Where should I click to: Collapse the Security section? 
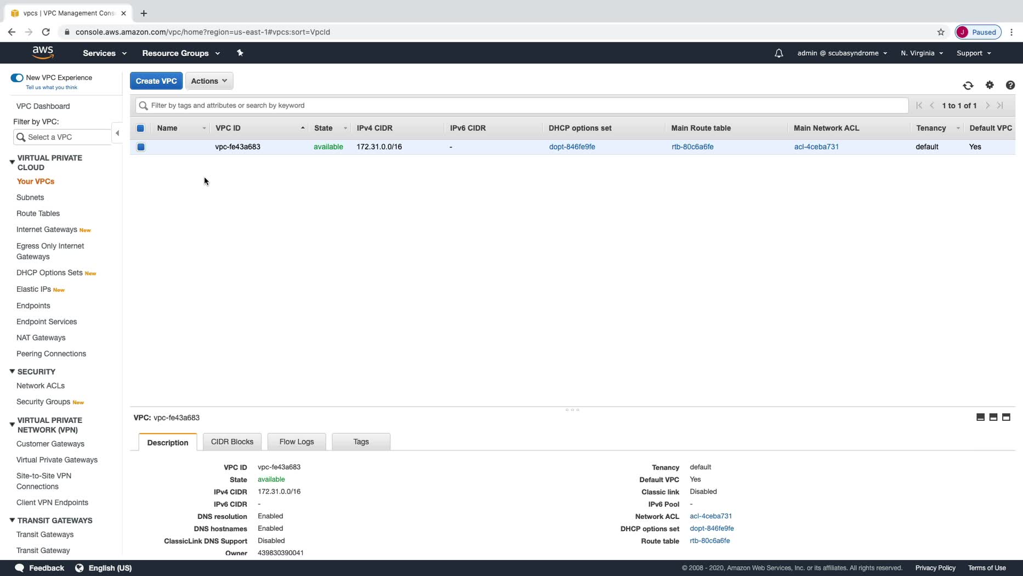(x=12, y=371)
